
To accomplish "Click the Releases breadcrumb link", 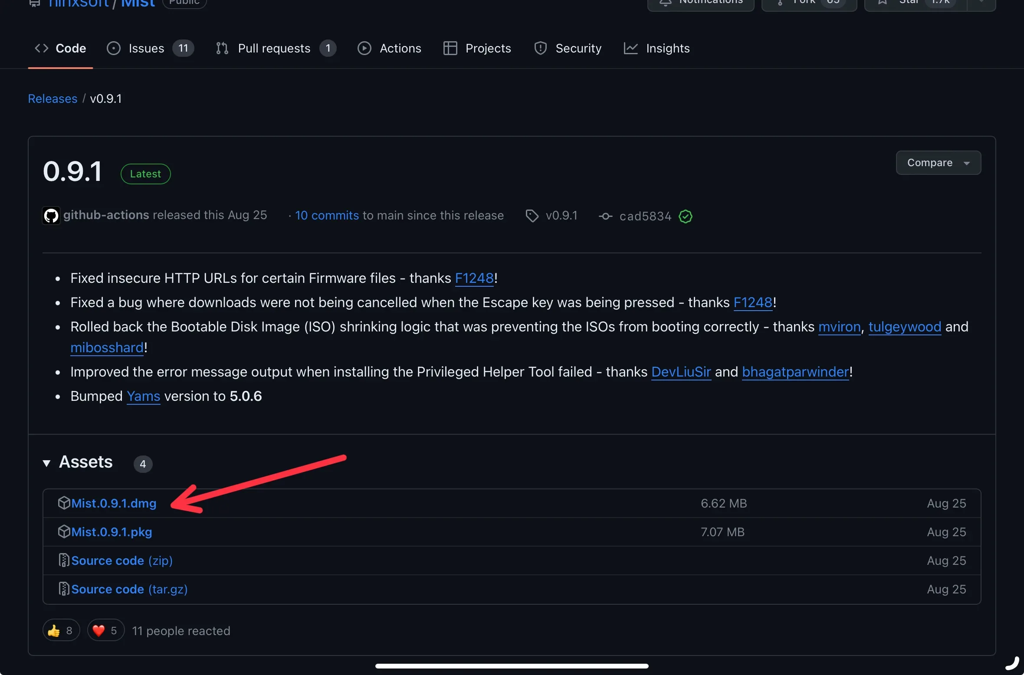I will (x=53, y=98).
